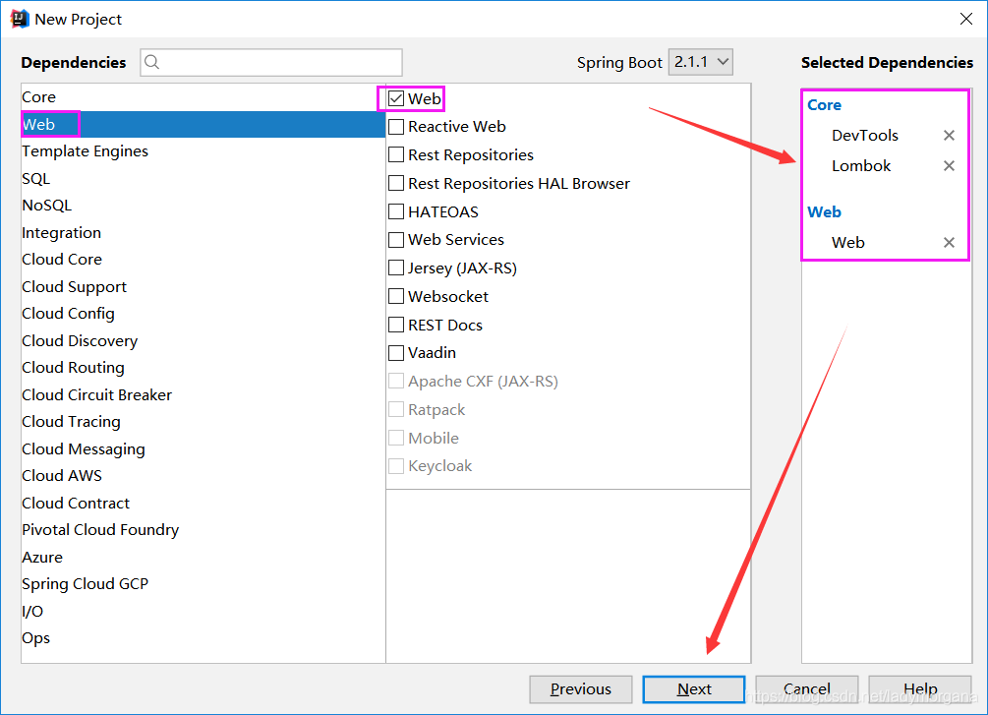
Task: Select Cloud Core category
Action: 203,259
